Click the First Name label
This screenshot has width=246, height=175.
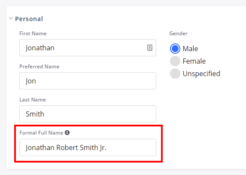33,34
